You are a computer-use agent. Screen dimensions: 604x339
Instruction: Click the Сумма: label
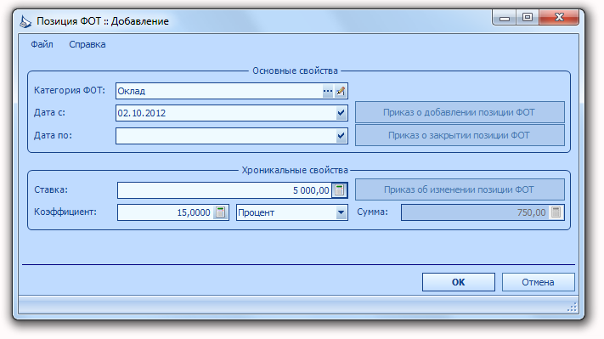point(372,212)
